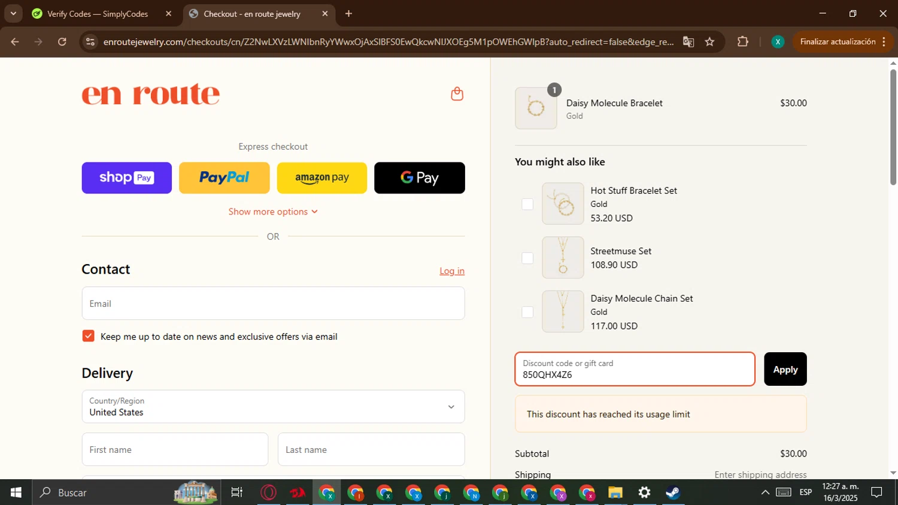This screenshot has width=898, height=505.
Task: Open the Windows Buscar search box
Action: 127,492
